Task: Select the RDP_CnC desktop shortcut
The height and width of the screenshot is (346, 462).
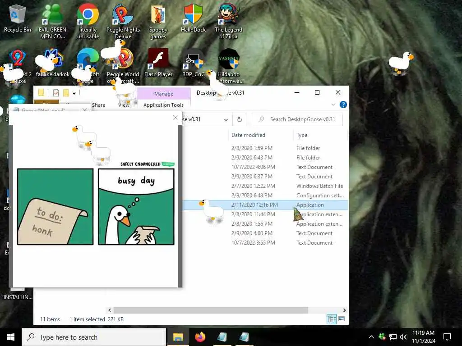Action: click(x=193, y=63)
